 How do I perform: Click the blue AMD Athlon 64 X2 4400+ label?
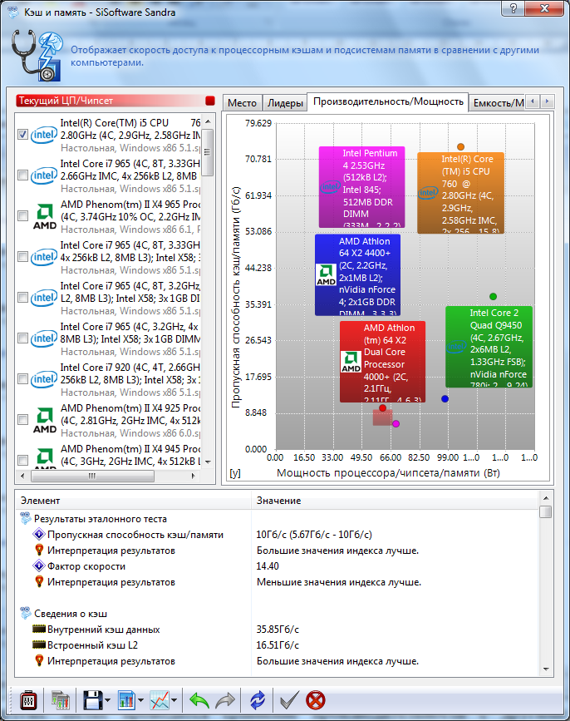click(x=357, y=275)
